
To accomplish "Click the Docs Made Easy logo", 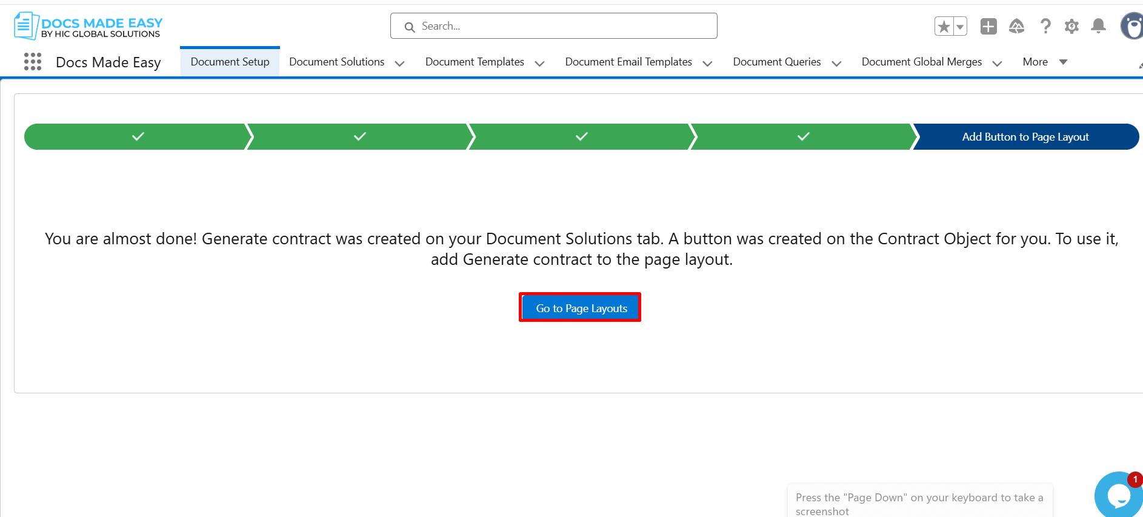I will 88,27.
